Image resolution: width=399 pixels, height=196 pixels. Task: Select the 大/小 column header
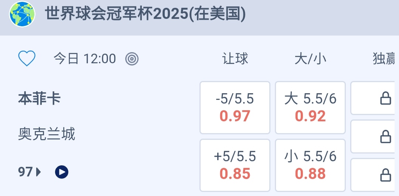(310, 59)
